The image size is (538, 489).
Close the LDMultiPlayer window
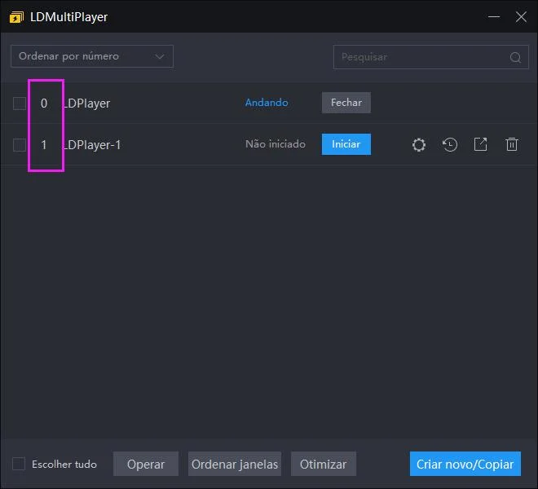point(521,16)
